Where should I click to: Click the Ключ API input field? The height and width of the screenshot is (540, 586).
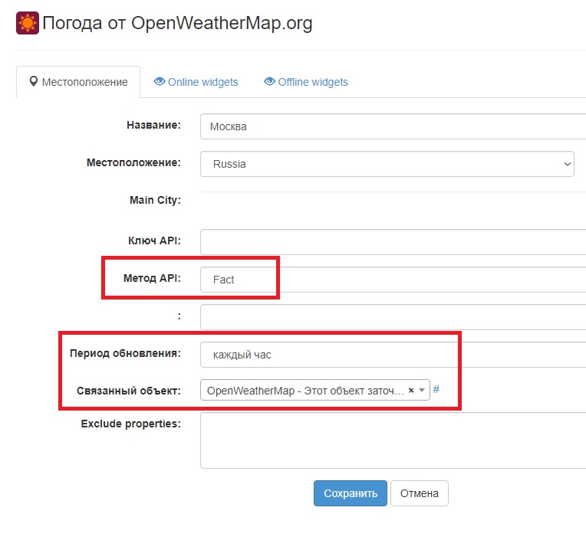coord(393,242)
